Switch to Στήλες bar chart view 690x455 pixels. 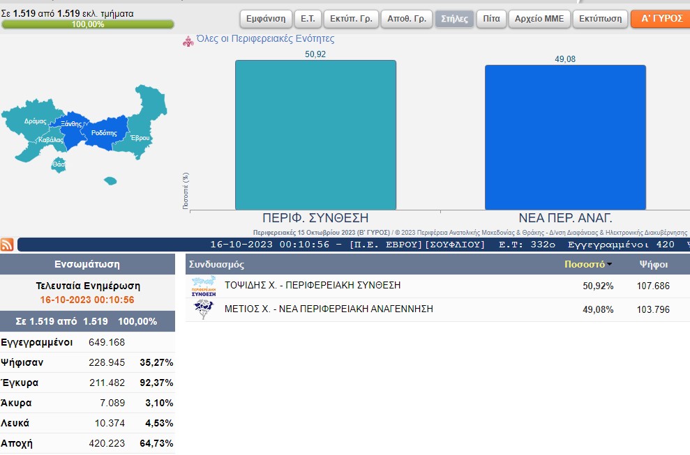pyautogui.click(x=455, y=19)
